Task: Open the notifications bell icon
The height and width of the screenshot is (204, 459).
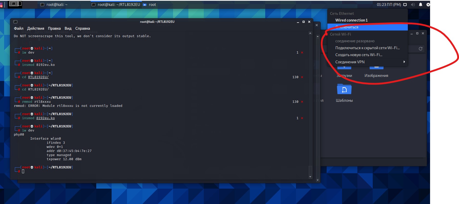Action: (421, 5)
